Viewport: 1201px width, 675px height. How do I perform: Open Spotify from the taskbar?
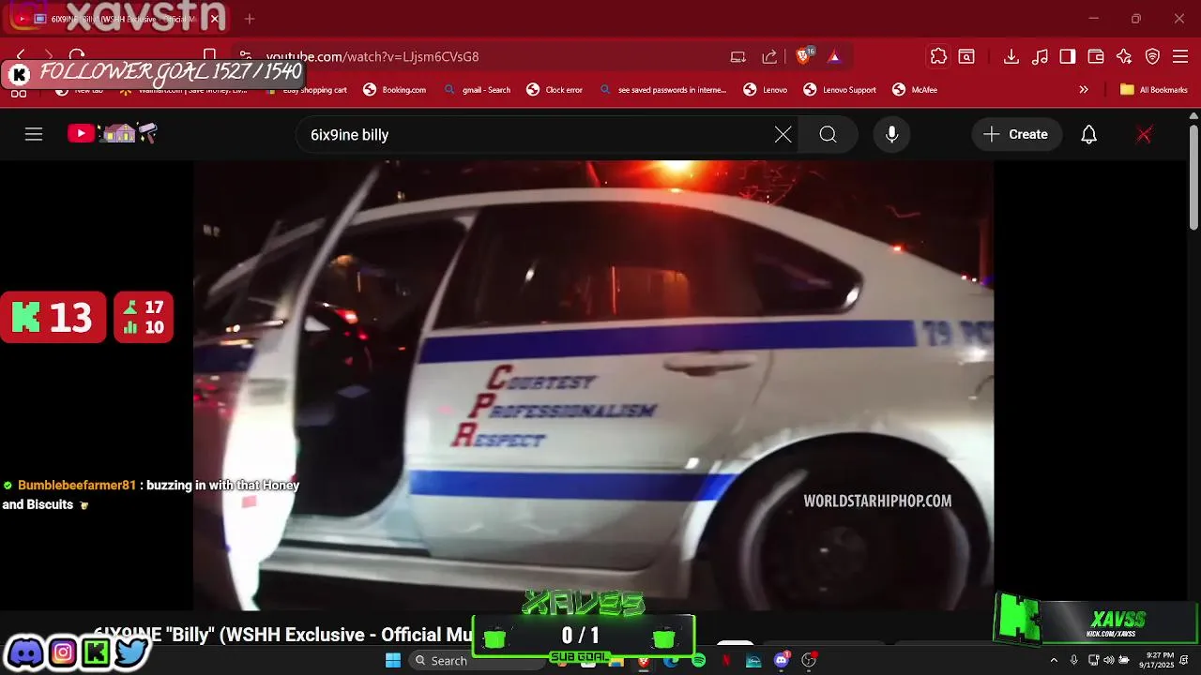tap(699, 661)
